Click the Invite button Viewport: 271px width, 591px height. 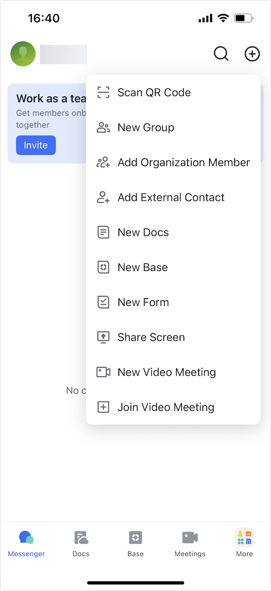point(36,145)
